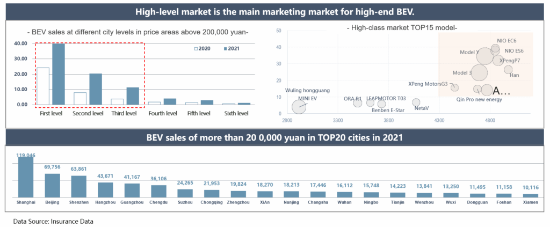Click the 'Dongguan' city label
550x227 pixels.
(477, 202)
